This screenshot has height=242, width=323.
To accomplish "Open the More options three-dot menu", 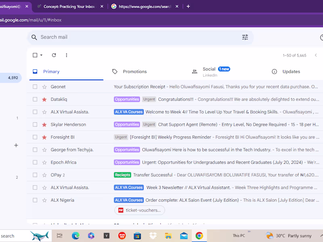I will [x=66, y=55].
